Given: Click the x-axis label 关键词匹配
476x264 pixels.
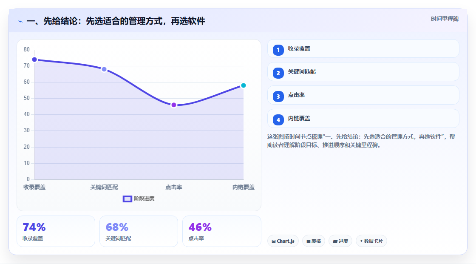Looking at the screenshot, I should point(104,187).
